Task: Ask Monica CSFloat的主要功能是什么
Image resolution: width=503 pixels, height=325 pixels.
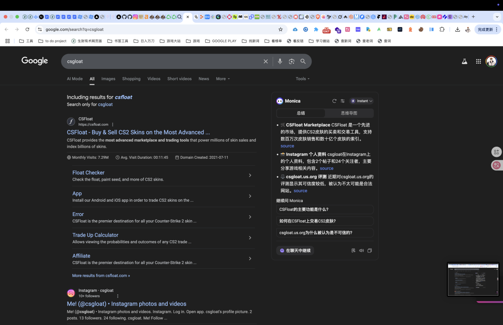Action: (x=325, y=210)
